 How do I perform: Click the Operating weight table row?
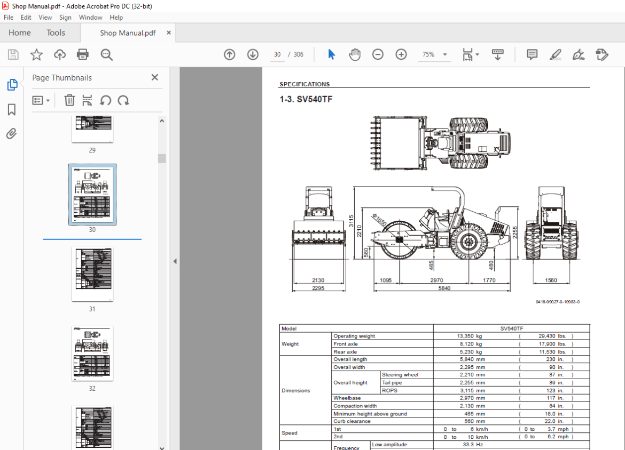click(460, 336)
